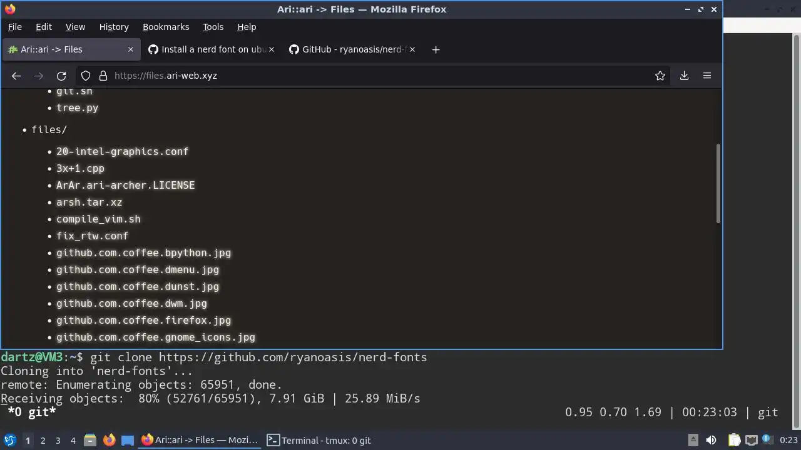Close the GitHub ryanoasis tab
The width and height of the screenshot is (801, 450).
412,49
